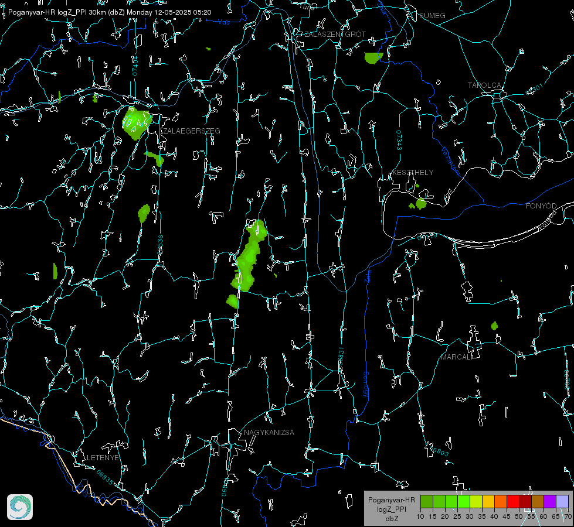
Task: Pick the lavender 65–70 dBZ legend swatch
Action: [562, 501]
